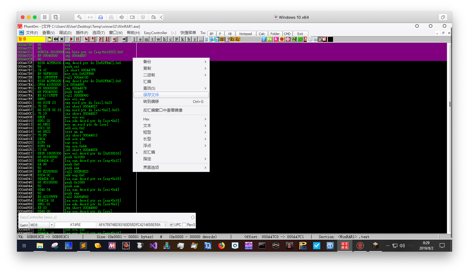
Task: Select 汇编 (Assemble) context menu item
Action: [171, 81]
